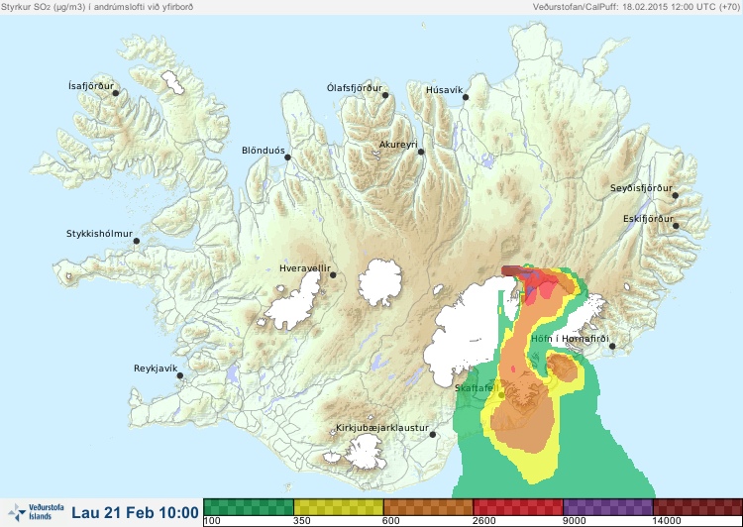743x527 pixels.
Task: Click the dark red 14000 legend swatch
Action: [697, 507]
